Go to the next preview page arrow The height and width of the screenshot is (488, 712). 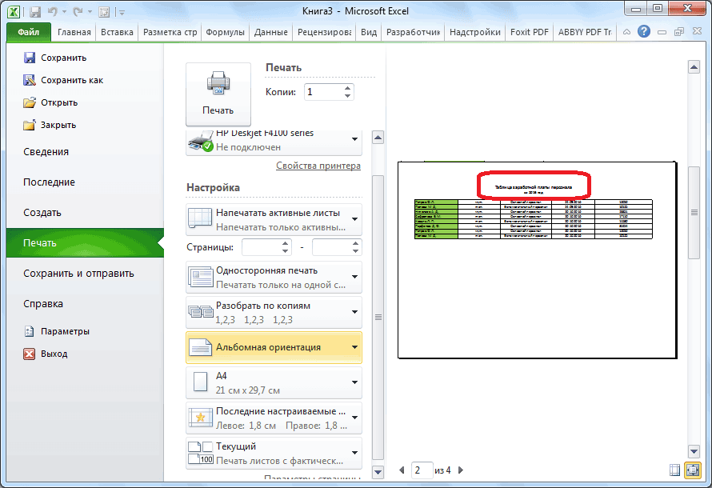[461, 470]
